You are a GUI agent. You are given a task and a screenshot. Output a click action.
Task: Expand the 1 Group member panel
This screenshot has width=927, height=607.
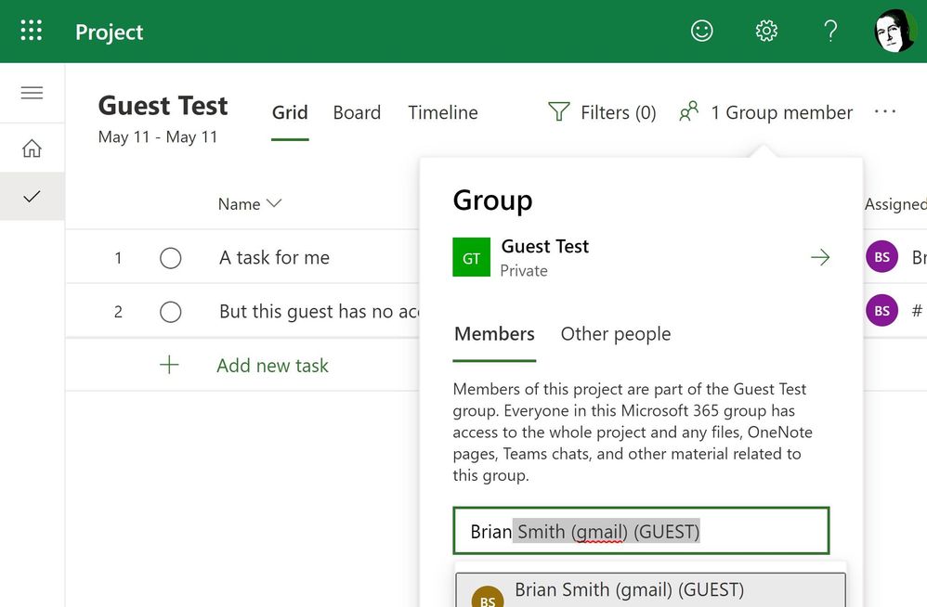[x=766, y=111]
